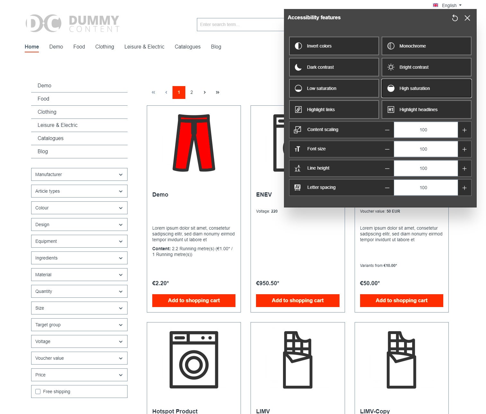Open Blog in the top navigation
This screenshot has height=414, width=486.
coord(216,47)
